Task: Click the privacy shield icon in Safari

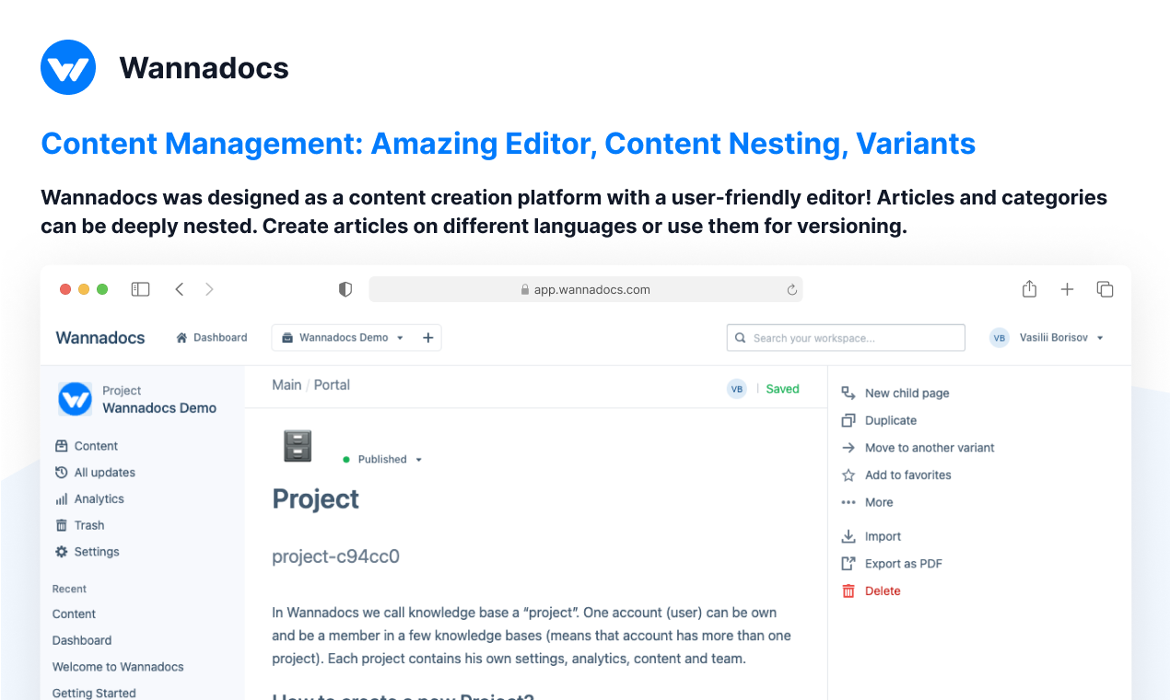Action: coord(345,289)
